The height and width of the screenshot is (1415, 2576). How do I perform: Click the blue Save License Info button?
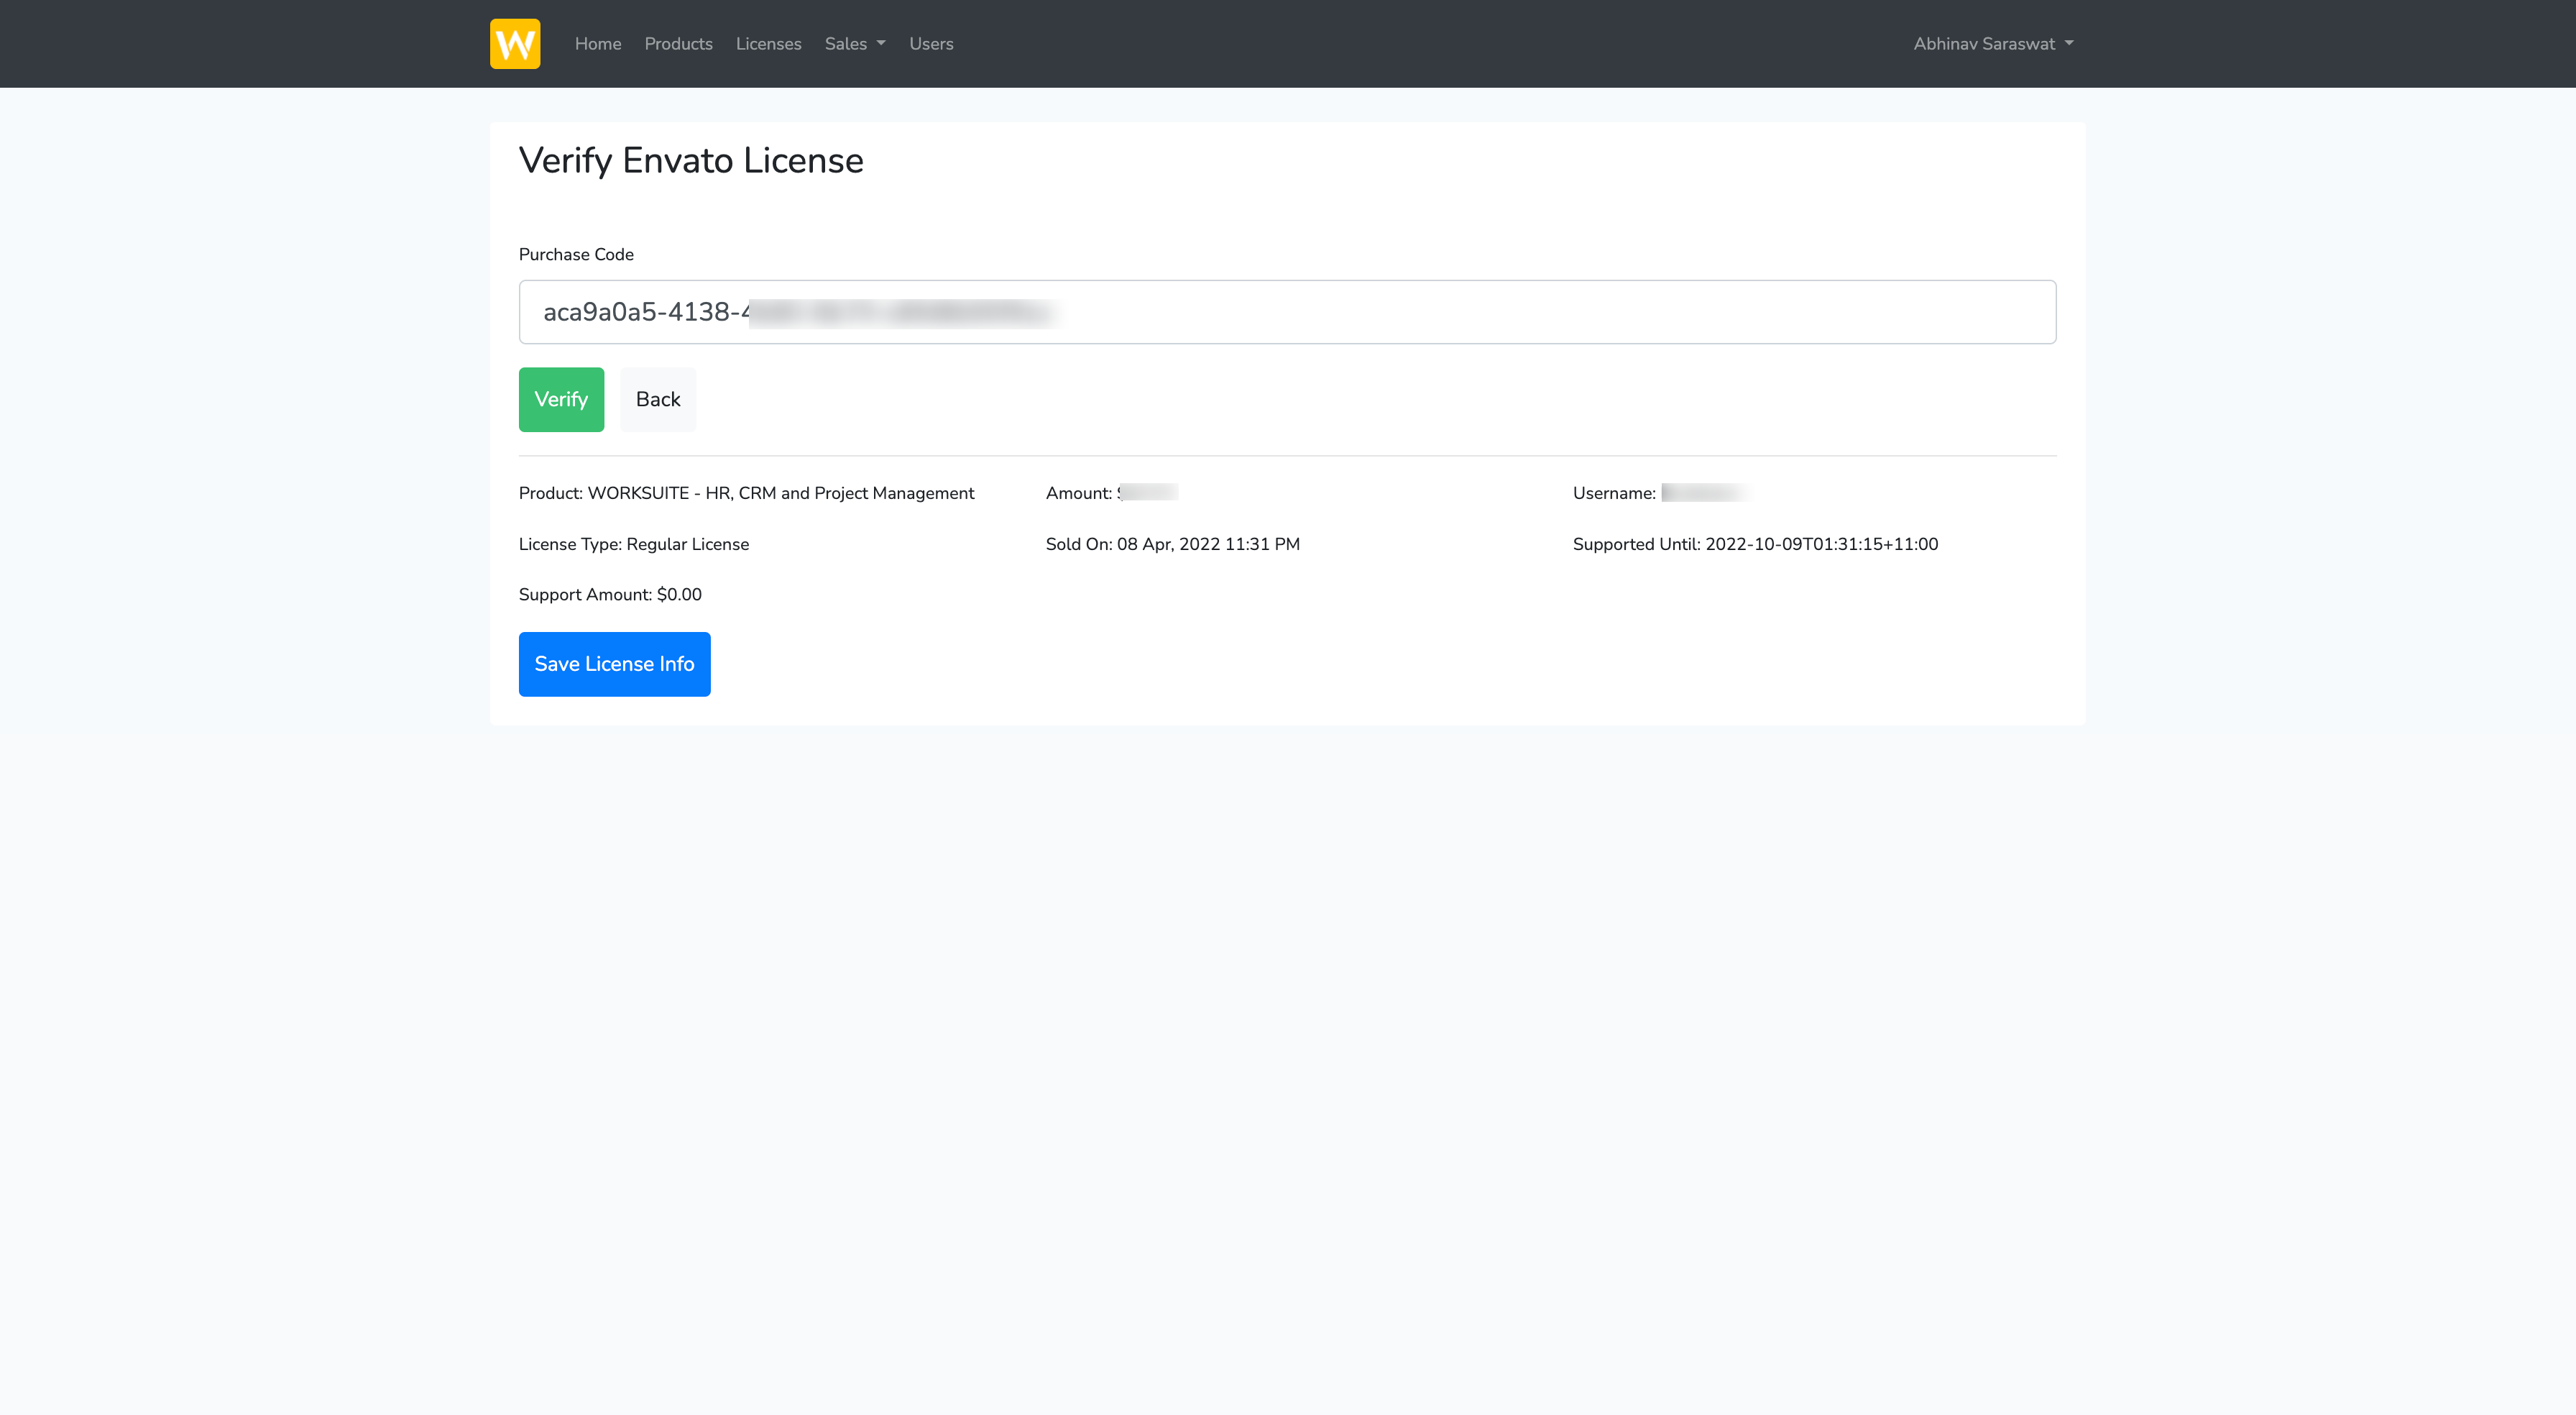pyautogui.click(x=614, y=664)
